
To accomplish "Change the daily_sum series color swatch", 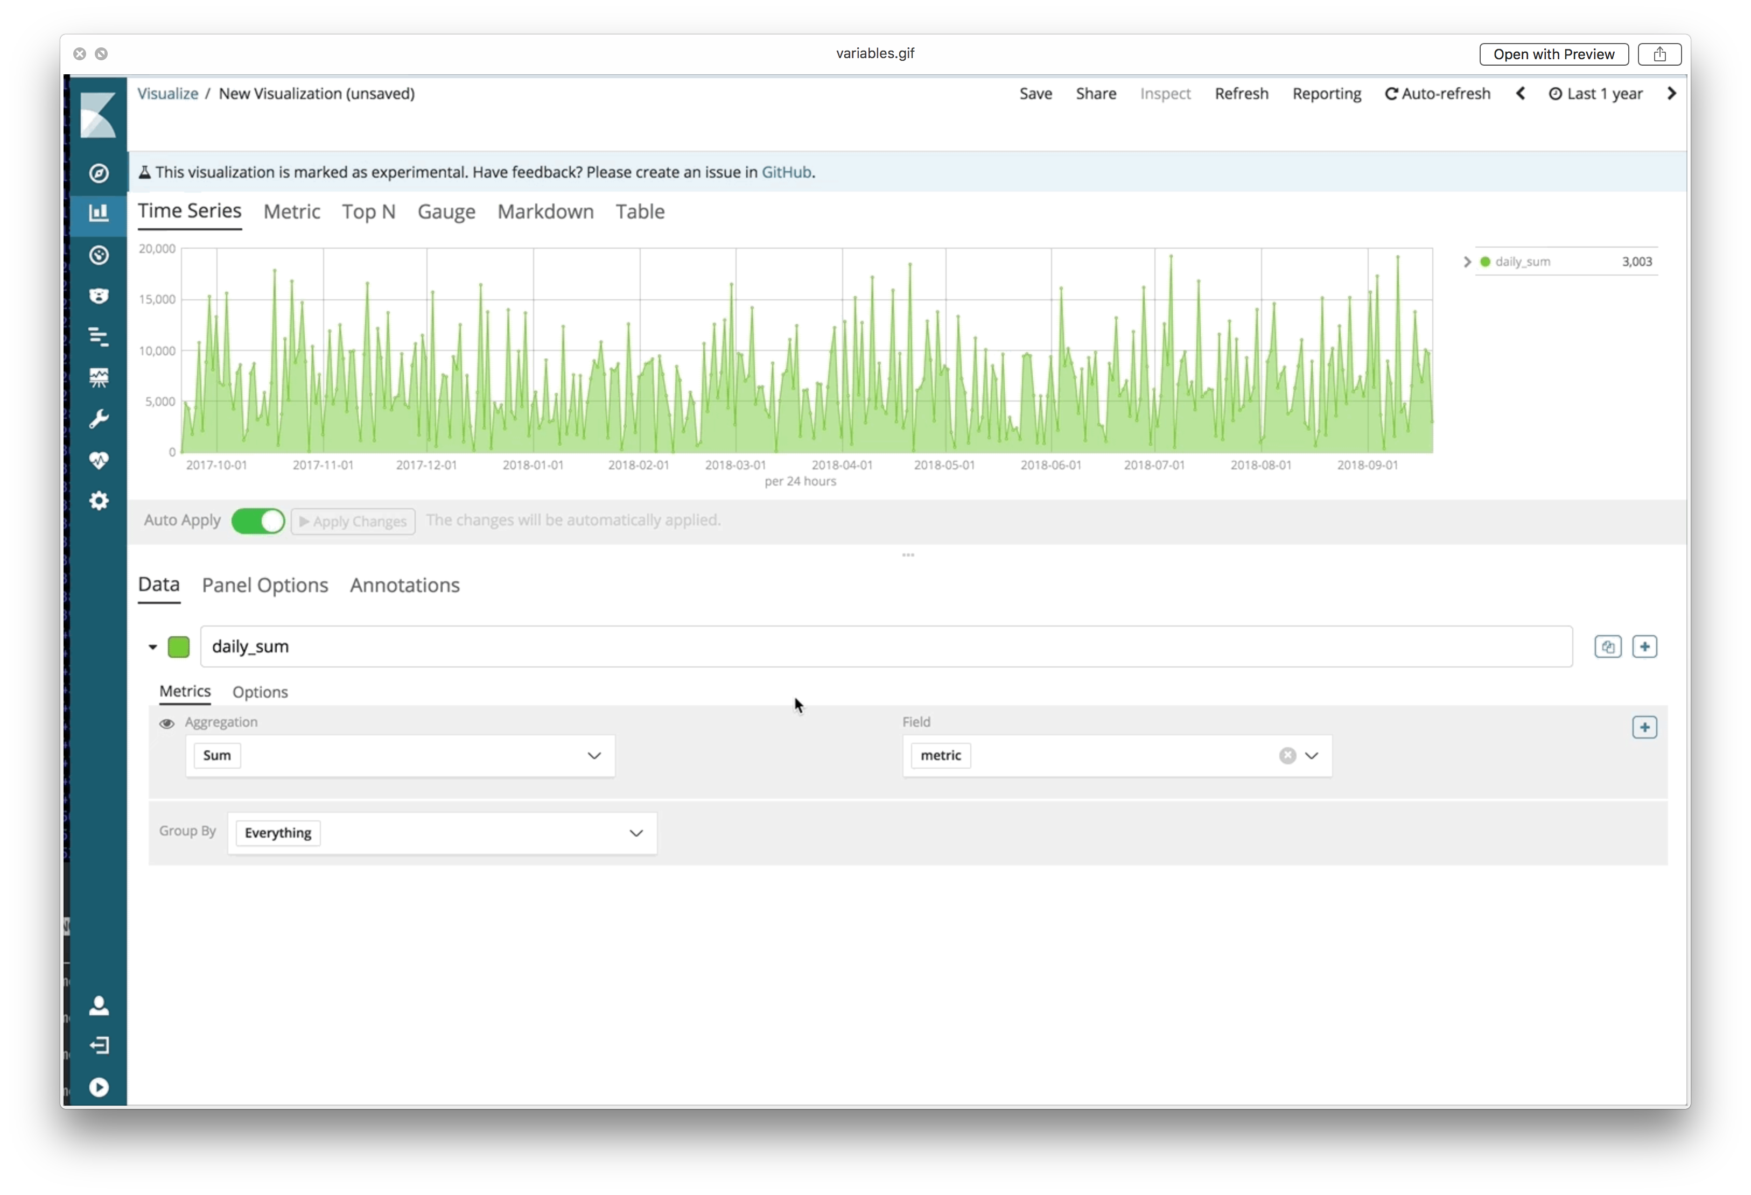I will tap(178, 646).
